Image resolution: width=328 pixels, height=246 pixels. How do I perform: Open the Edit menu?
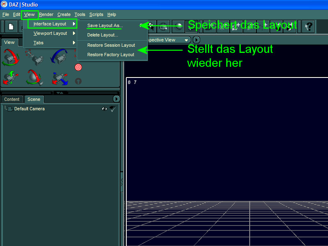pyautogui.click(x=16, y=15)
